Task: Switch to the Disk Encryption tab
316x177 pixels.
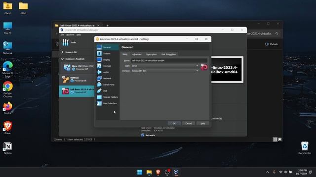Action: [168, 55]
